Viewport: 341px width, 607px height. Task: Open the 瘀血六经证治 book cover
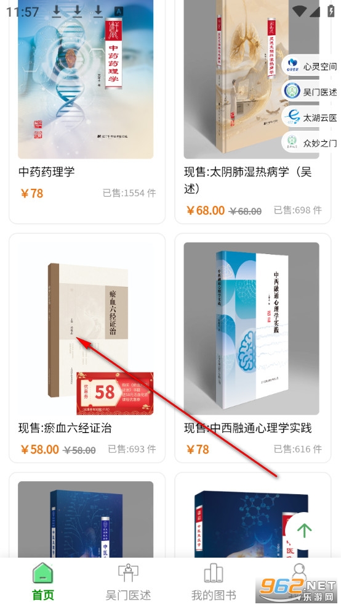tap(86, 329)
